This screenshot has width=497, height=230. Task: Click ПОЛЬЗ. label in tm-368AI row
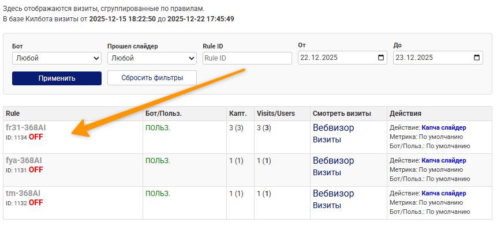pos(158,194)
